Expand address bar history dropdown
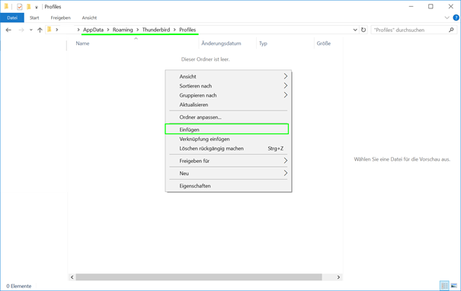The image size is (461, 291). 355,30
